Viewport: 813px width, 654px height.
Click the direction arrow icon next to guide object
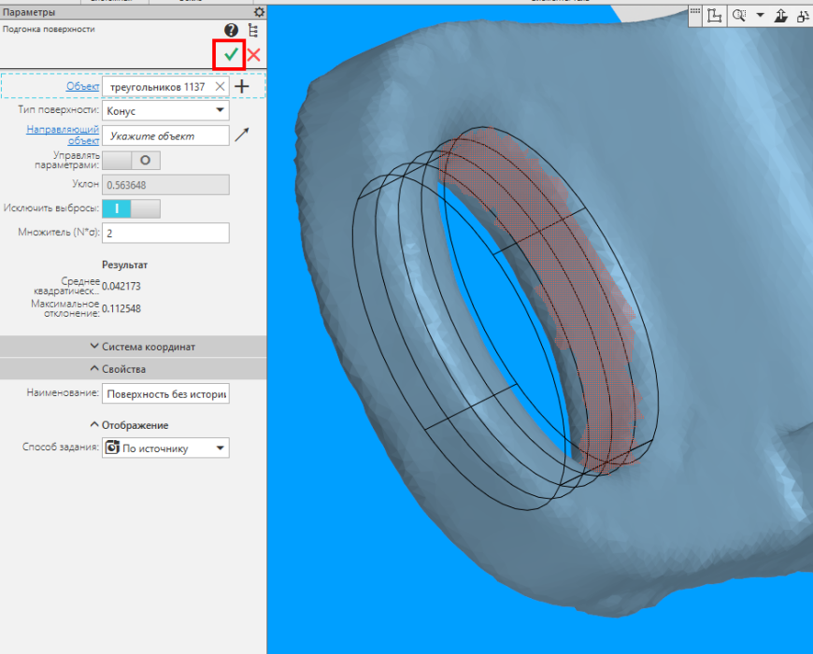point(242,135)
